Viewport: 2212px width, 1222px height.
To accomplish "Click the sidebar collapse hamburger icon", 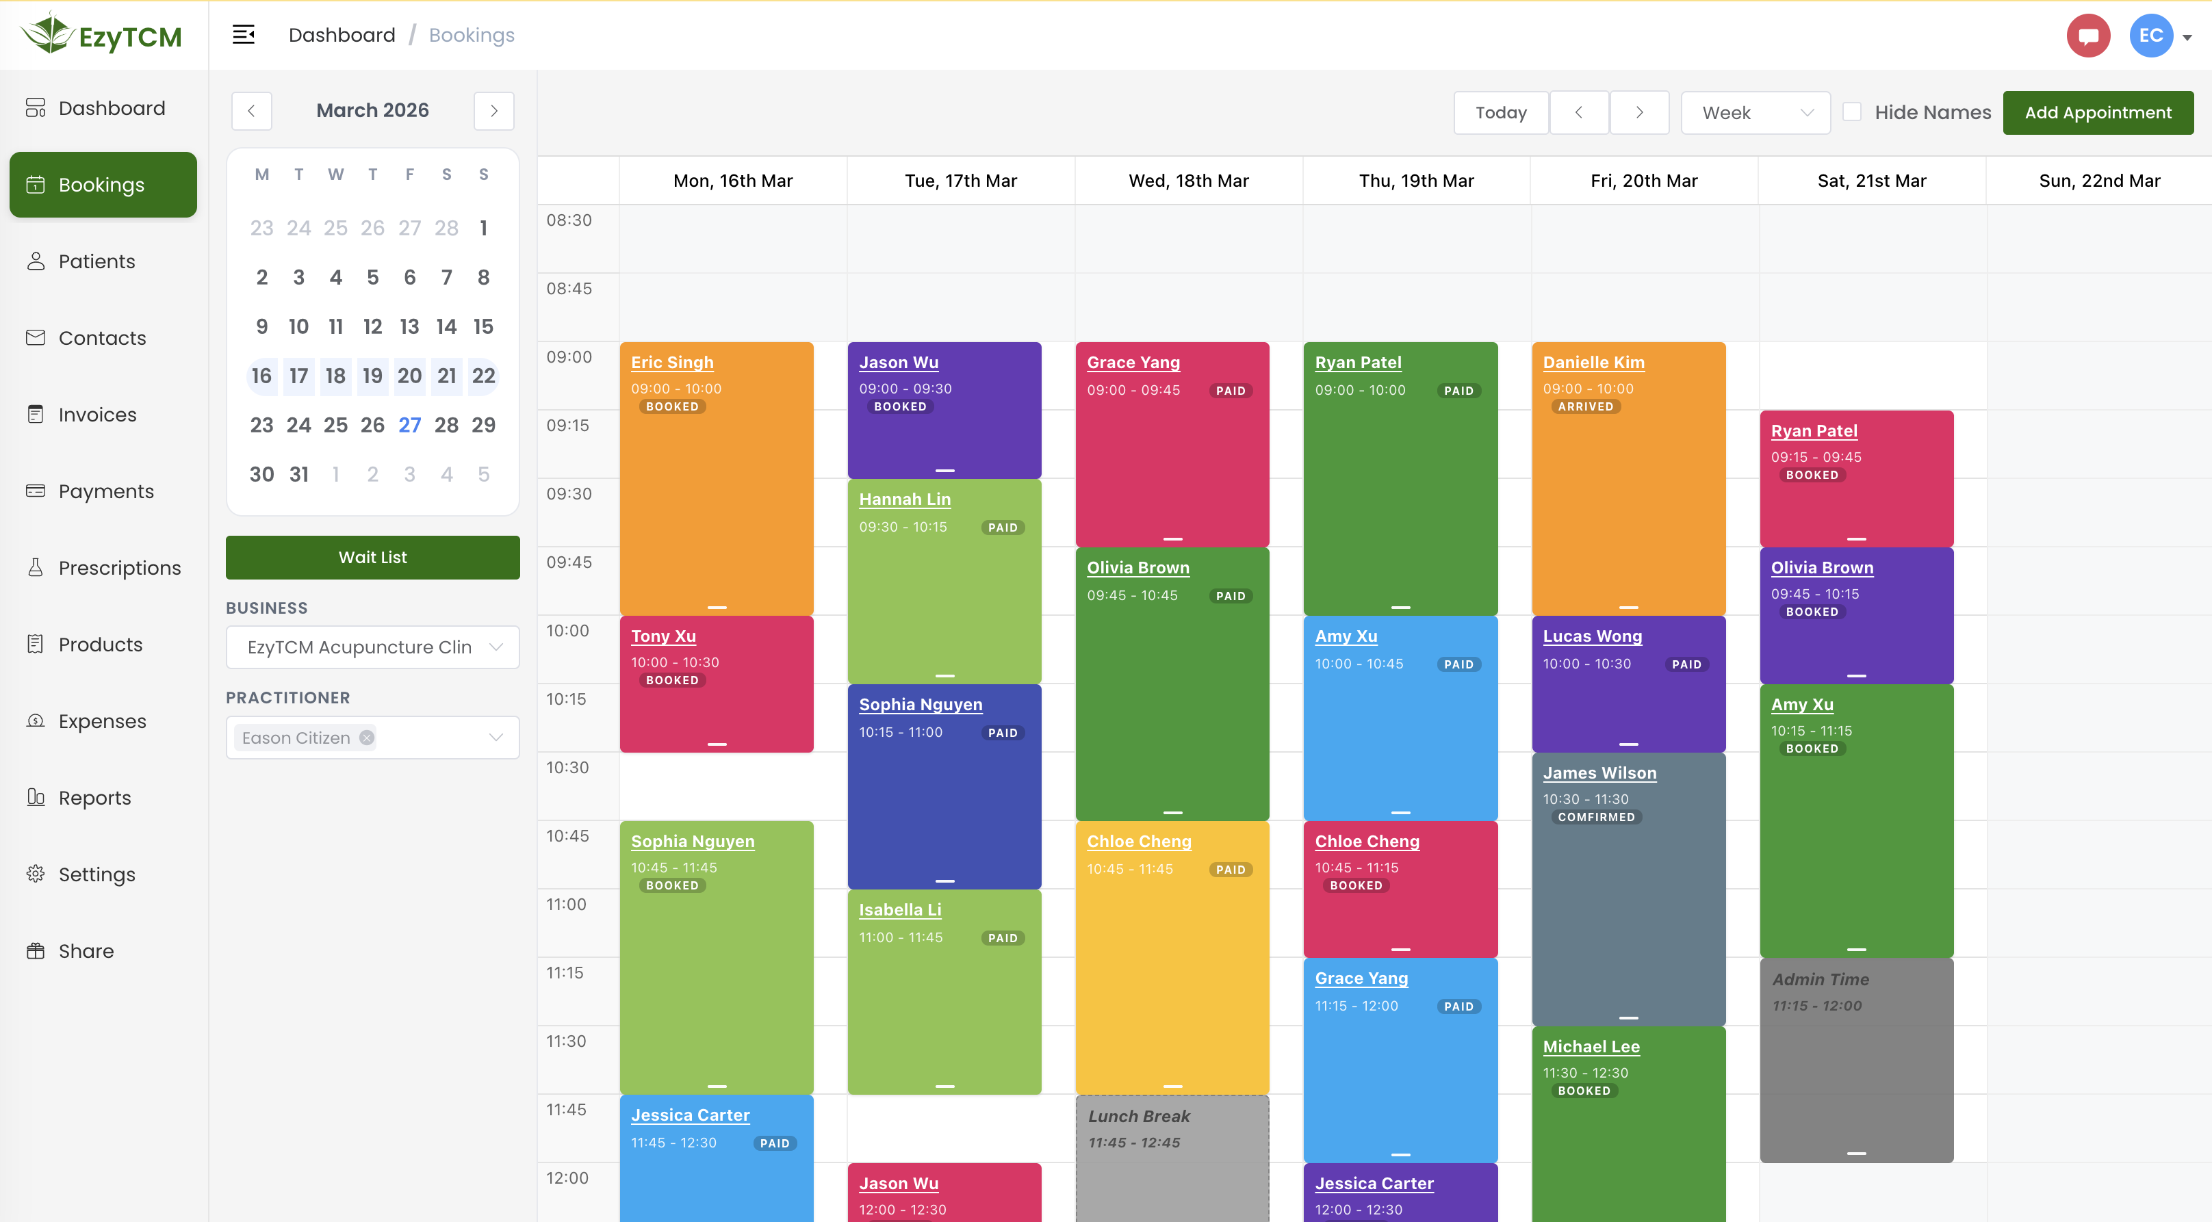I will click(x=243, y=35).
